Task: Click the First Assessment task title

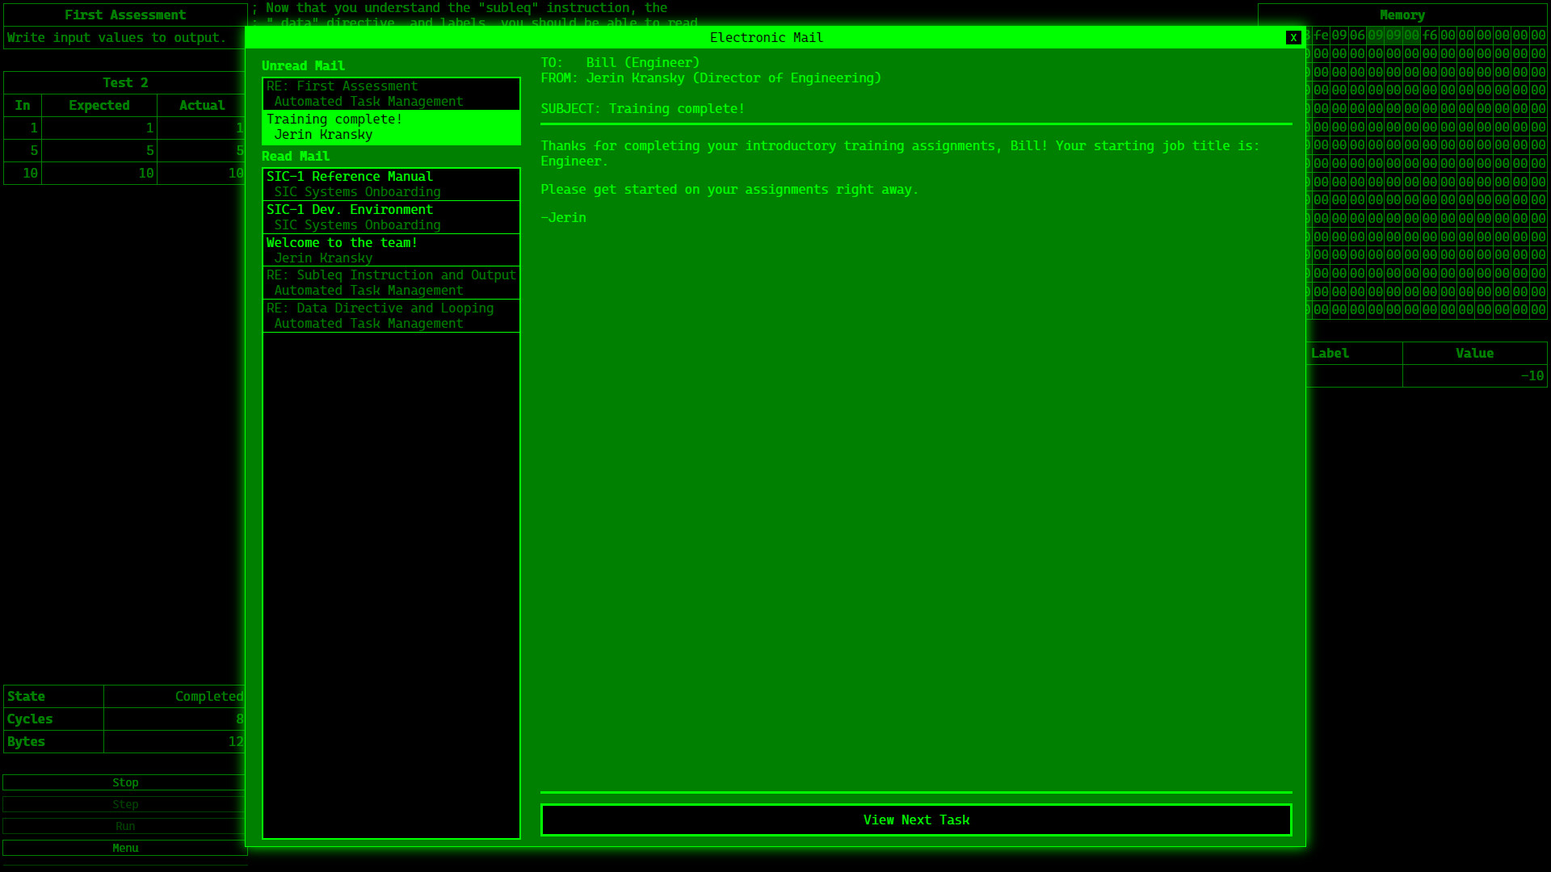Action: click(x=125, y=15)
